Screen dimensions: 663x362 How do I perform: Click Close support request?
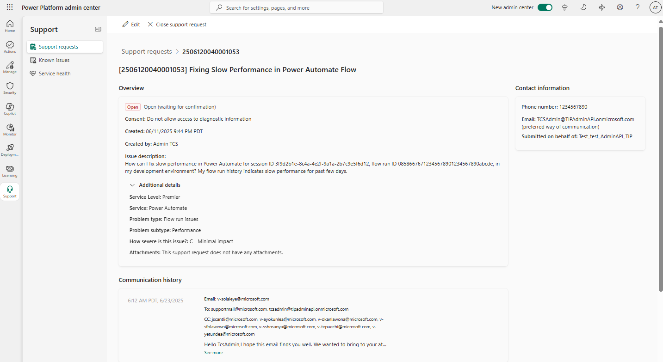point(177,25)
